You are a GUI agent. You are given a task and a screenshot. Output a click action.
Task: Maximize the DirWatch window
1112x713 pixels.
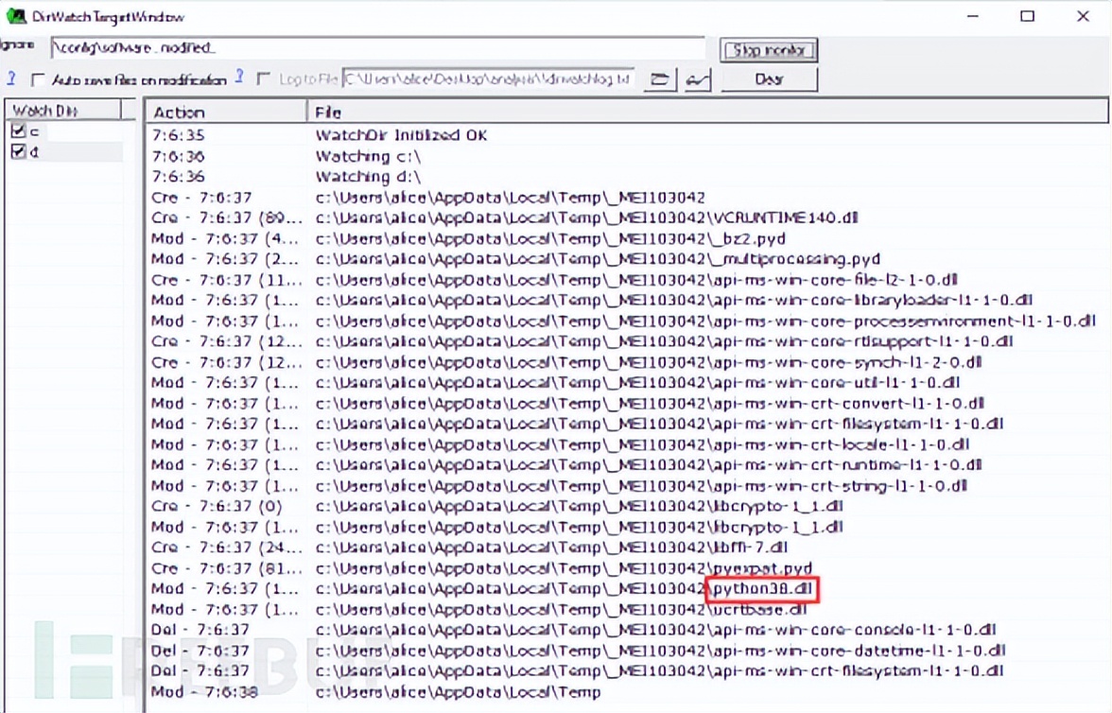coord(1027,16)
